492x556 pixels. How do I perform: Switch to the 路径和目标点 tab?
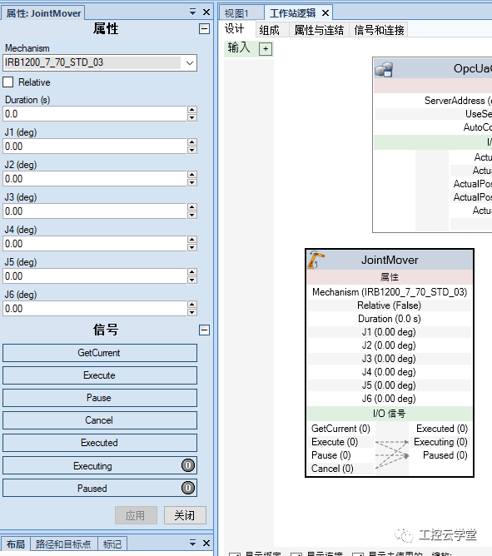[x=63, y=544]
